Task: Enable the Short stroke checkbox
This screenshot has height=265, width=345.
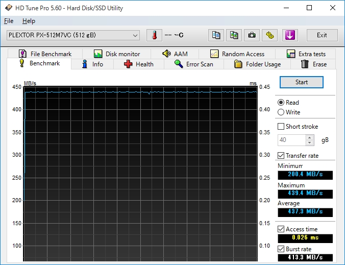Action: pyautogui.click(x=281, y=127)
